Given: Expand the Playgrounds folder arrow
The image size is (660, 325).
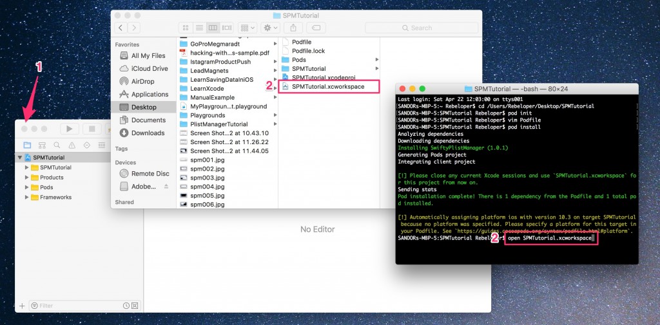Looking at the screenshot, I should click(x=275, y=115).
